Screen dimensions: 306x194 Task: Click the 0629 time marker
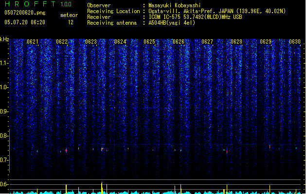(266, 42)
